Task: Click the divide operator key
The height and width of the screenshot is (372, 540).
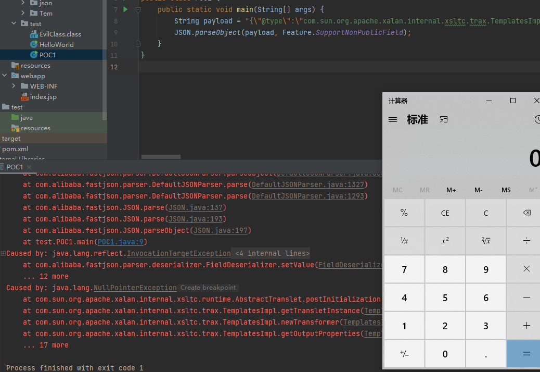Action: (x=526, y=241)
